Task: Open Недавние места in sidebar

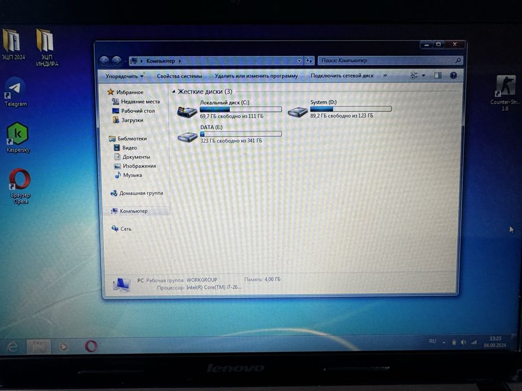Action: coord(136,102)
